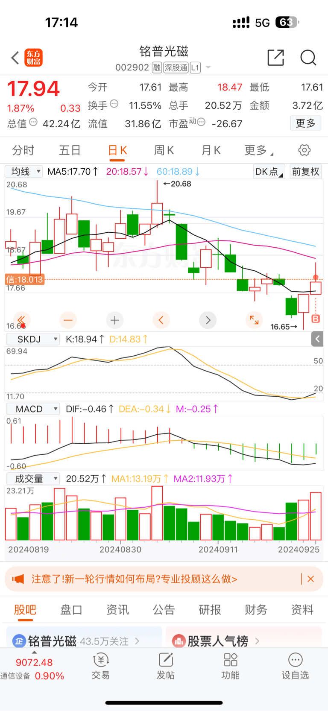
Task: Tap the MA5:17.70 value
Action: [73, 172]
